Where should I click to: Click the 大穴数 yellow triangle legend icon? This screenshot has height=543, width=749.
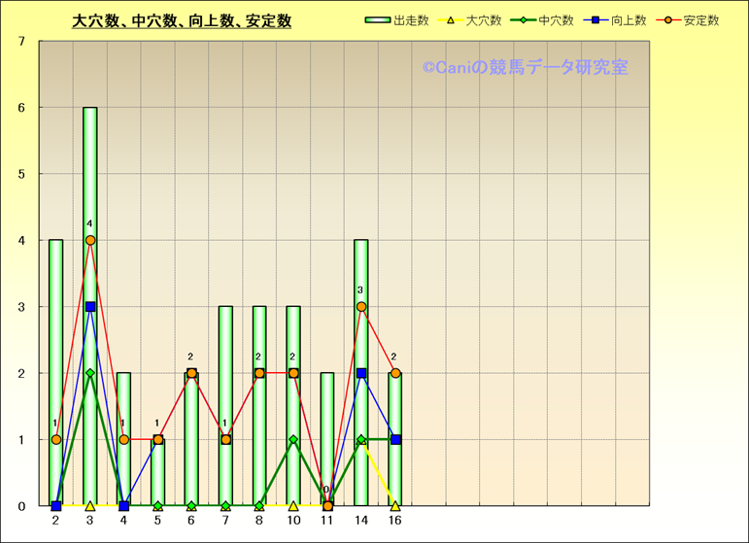(451, 20)
